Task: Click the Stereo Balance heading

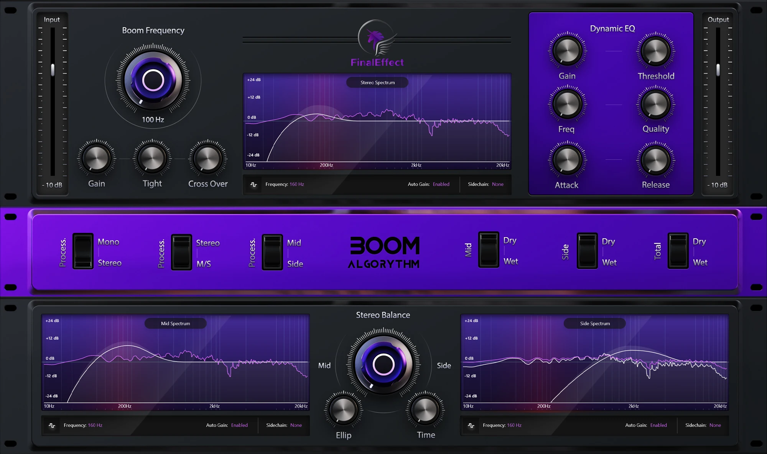Action: (x=383, y=315)
